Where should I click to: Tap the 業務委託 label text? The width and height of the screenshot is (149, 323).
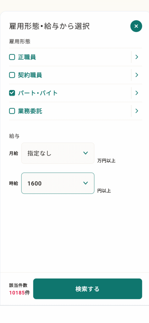click(30, 111)
